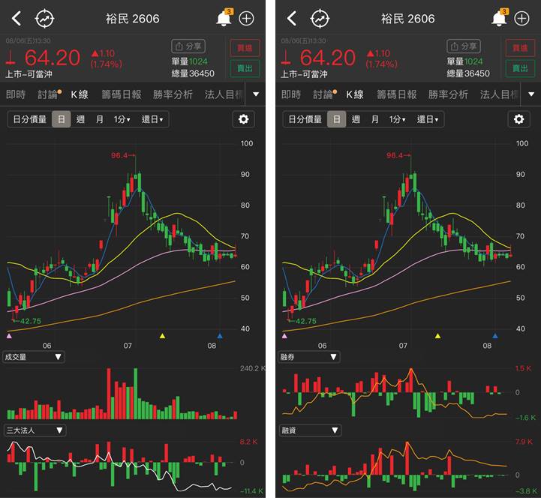Tap blue triangle marker on left chart
Viewport: 541px width, 498px height.
[x=220, y=335]
